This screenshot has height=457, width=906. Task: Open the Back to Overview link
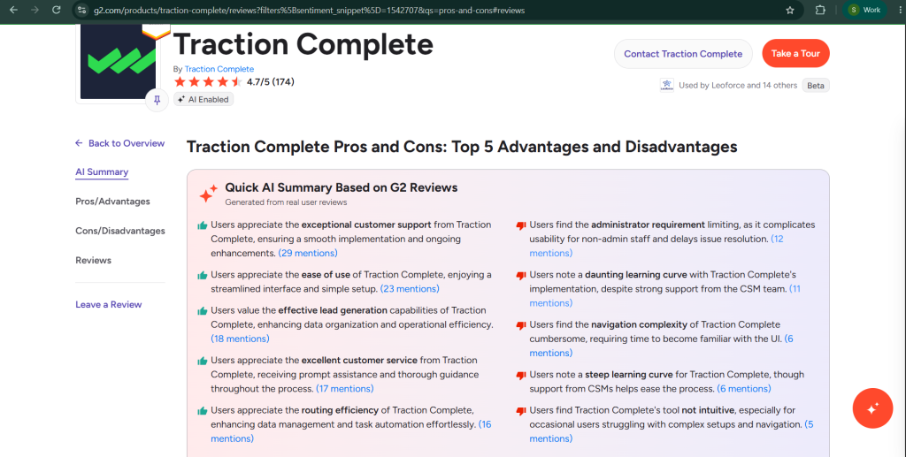pyautogui.click(x=119, y=143)
